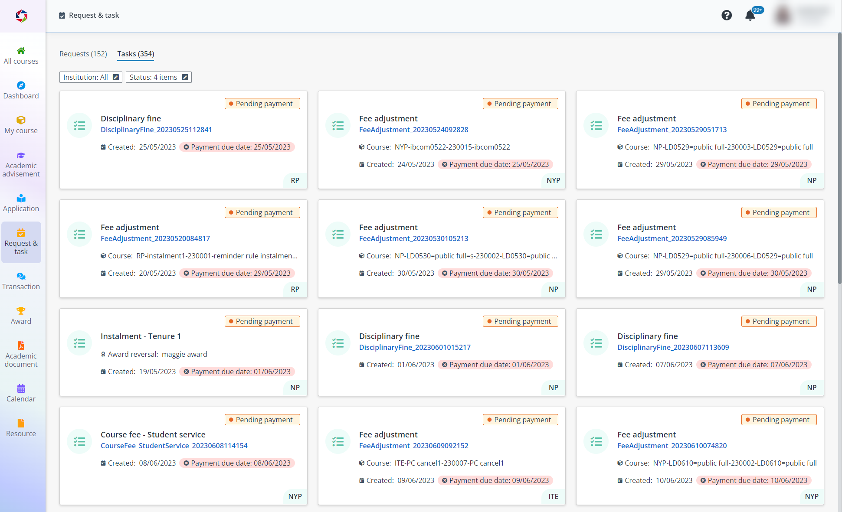The width and height of the screenshot is (842, 512).
Task: Remove the Institution filter tag
Action: point(117,77)
